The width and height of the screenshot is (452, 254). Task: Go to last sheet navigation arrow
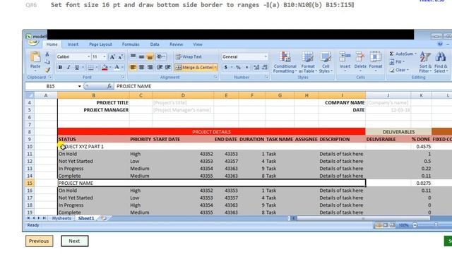click(x=44, y=218)
